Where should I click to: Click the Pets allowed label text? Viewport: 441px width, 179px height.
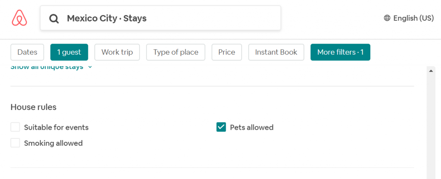252,127
